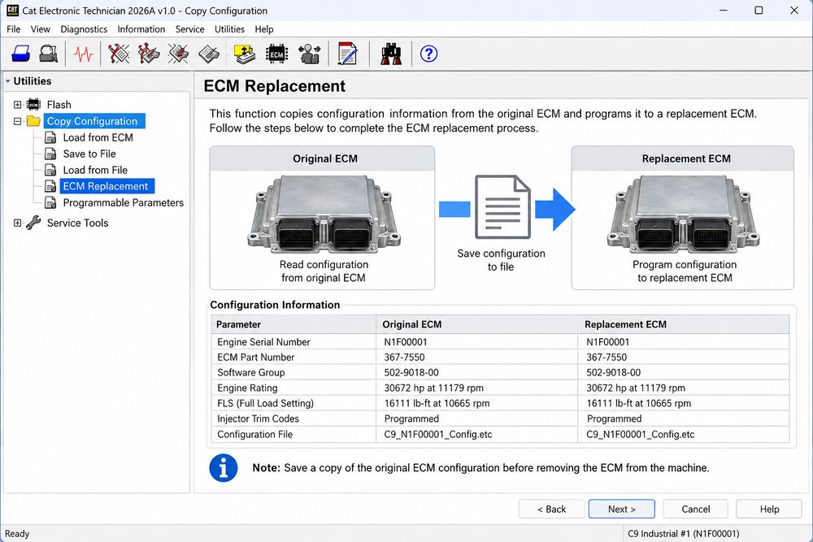Select Programmable Parameters tree item
This screenshot has height=542, width=813.
[123, 202]
